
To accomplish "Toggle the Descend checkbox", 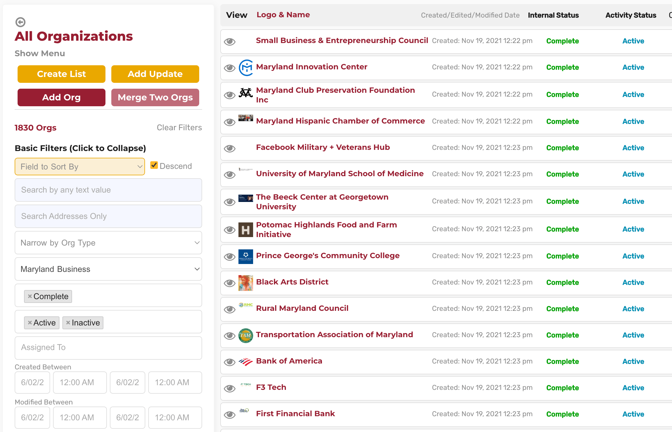I will [x=154, y=165].
